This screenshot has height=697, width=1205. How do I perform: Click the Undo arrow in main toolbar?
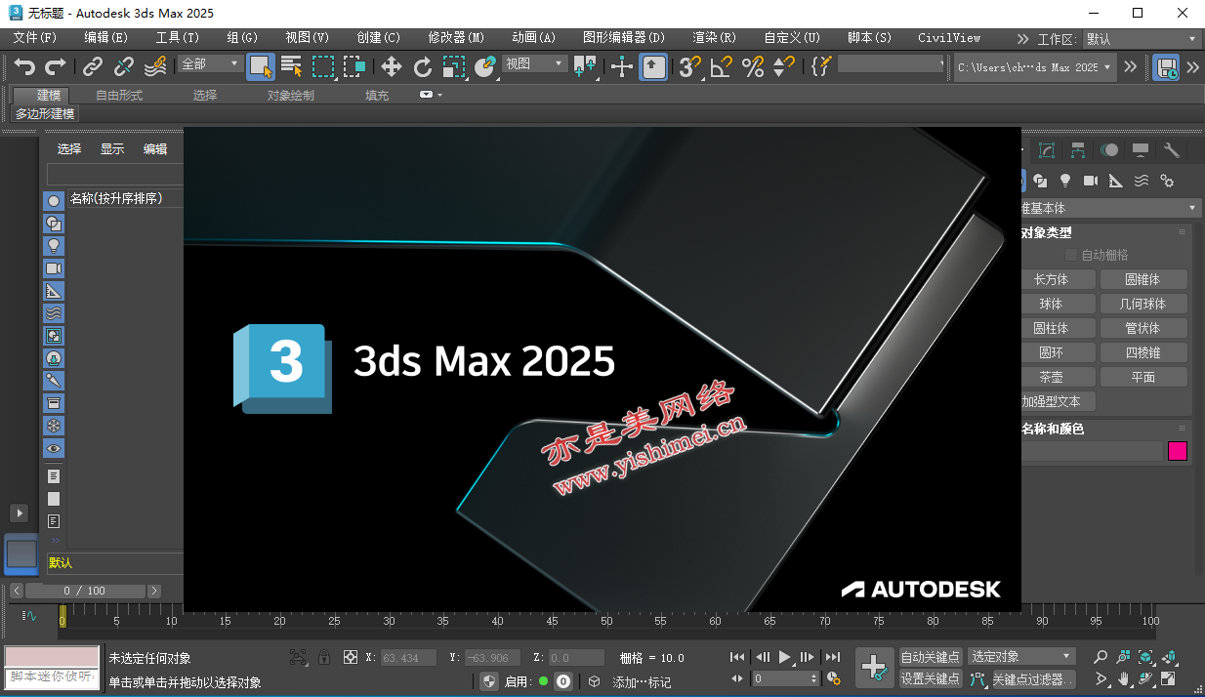[x=24, y=66]
